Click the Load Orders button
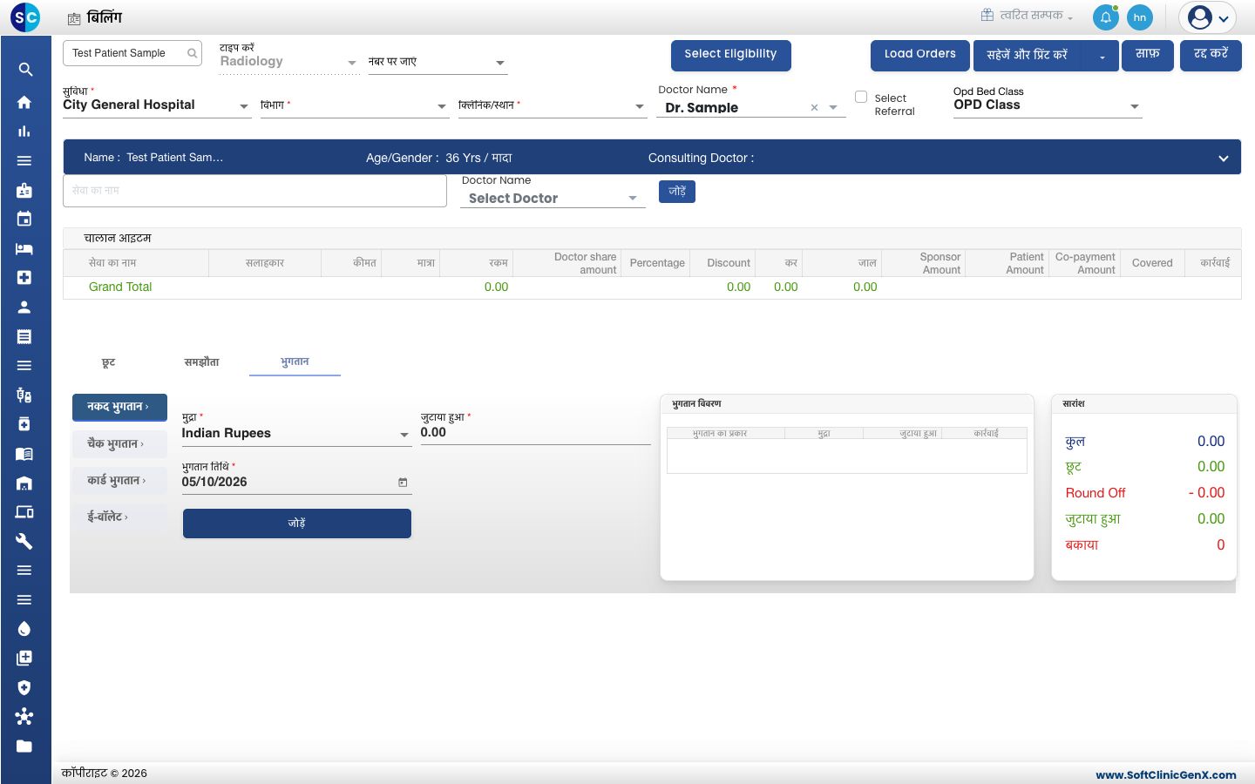 920,55
